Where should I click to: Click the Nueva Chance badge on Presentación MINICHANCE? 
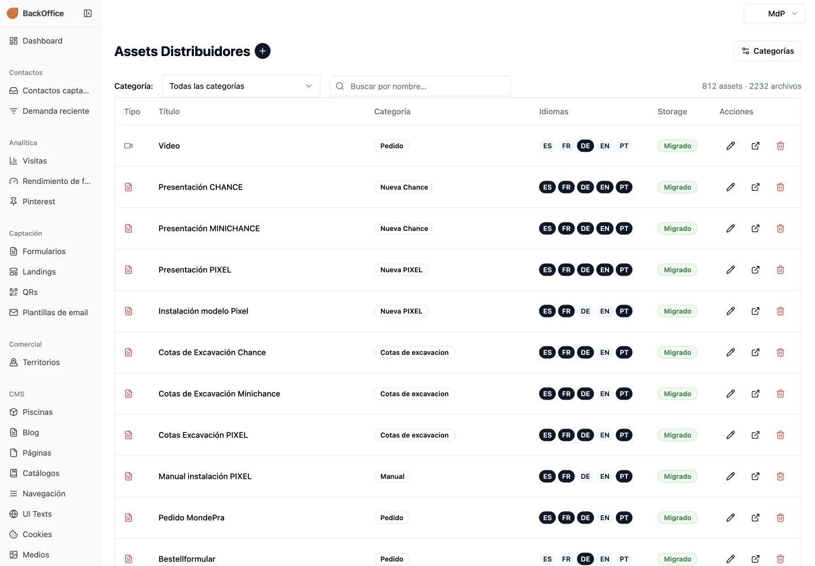tap(404, 229)
